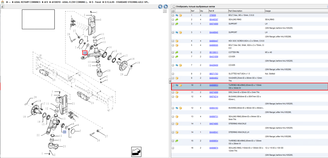Screen dimensions: 328x158
Task: Click the blue arrow icon for part 378056
Action: pyautogui.click(x=177, y=15)
